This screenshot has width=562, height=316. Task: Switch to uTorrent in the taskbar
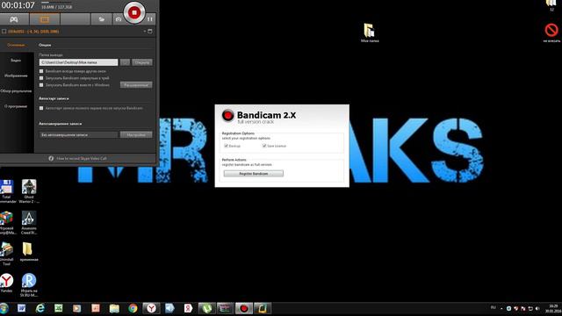click(207, 308)
